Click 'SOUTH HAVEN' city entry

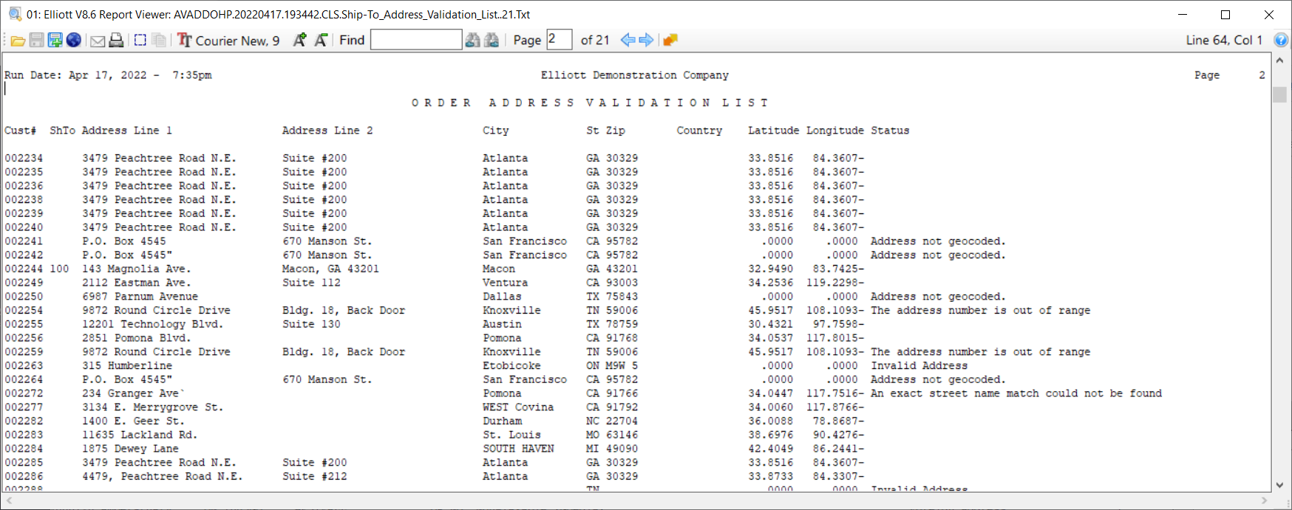click(x=518, y=449)
